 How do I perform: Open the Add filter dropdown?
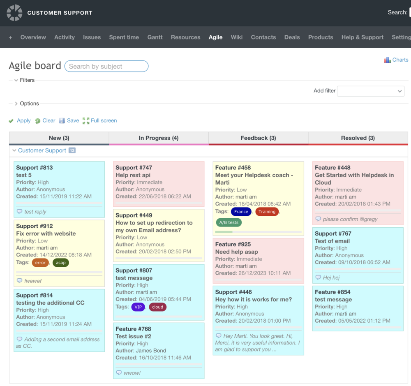pos(370,91)
